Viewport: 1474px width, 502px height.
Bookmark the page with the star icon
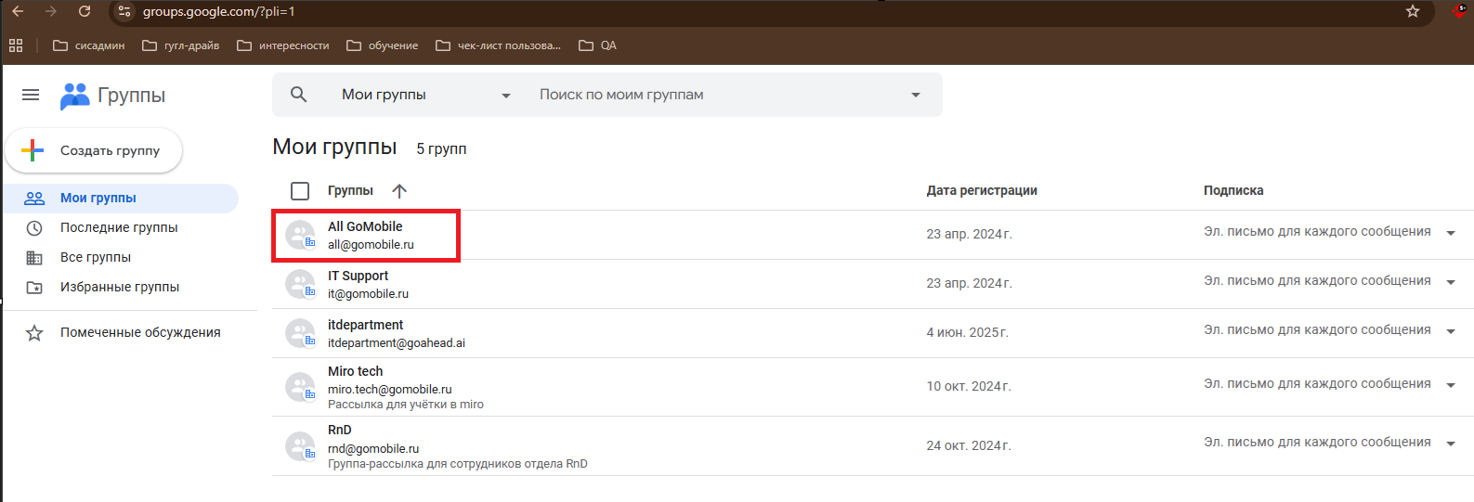pos(1413,11)
